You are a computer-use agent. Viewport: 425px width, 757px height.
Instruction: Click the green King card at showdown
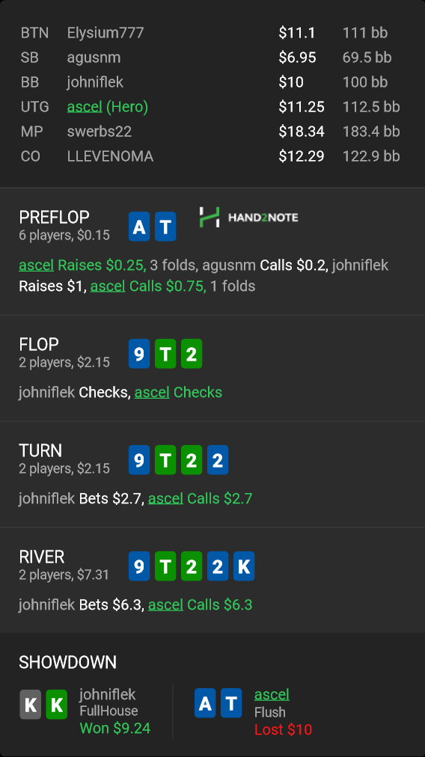57,705
